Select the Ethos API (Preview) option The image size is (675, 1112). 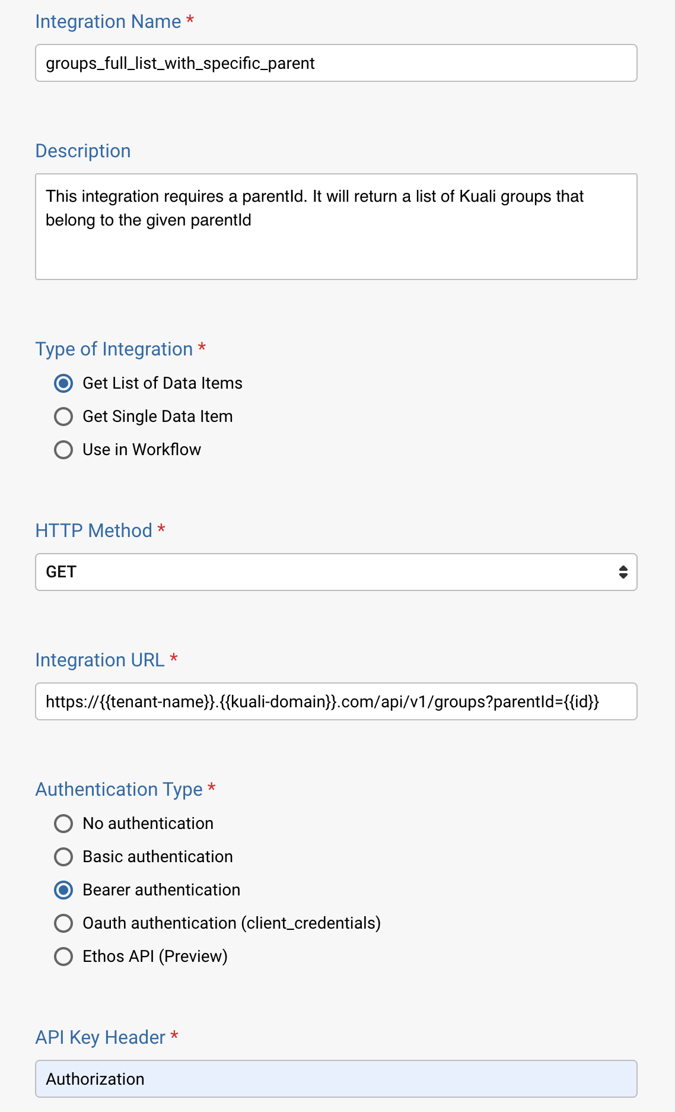[63, 957]
